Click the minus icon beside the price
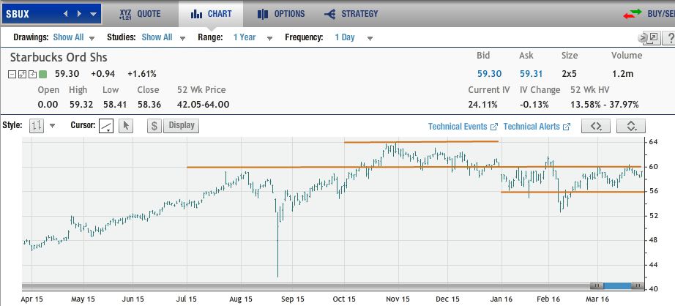The height and width of the screenshot is (306, 675). coord(12,75)
